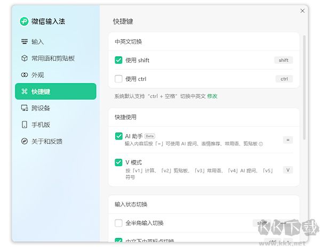Click the keyboard icon beside 输入

coord(25,42)
